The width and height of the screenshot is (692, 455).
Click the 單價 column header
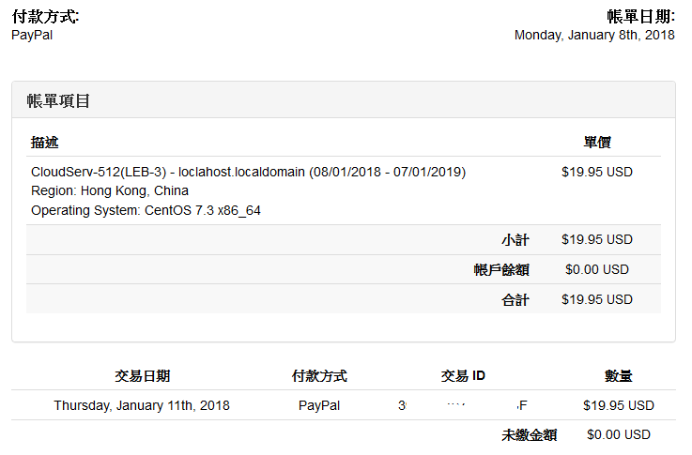click(x=597, y=143)
